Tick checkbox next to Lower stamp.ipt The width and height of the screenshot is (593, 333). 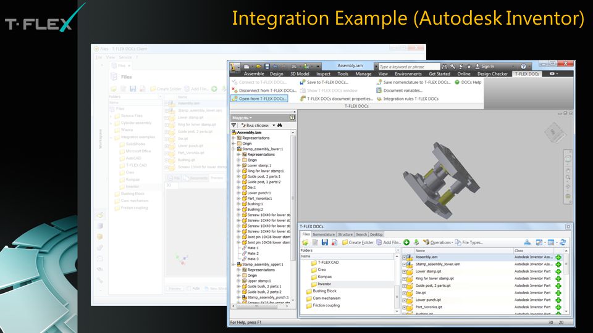[404, 271]
